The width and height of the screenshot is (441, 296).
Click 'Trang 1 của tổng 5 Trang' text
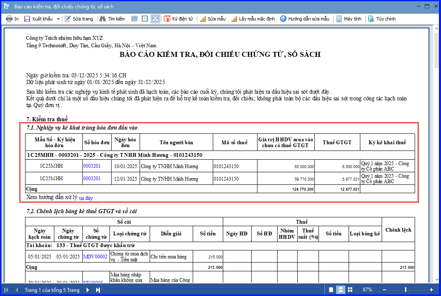click(x=52, y=290)
